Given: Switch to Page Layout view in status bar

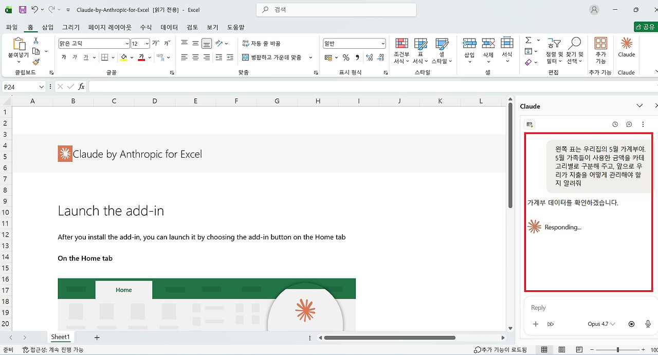Looking at the screenshot, I should (x=562, y=350).
